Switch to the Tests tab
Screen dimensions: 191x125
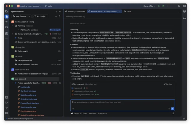127,11
